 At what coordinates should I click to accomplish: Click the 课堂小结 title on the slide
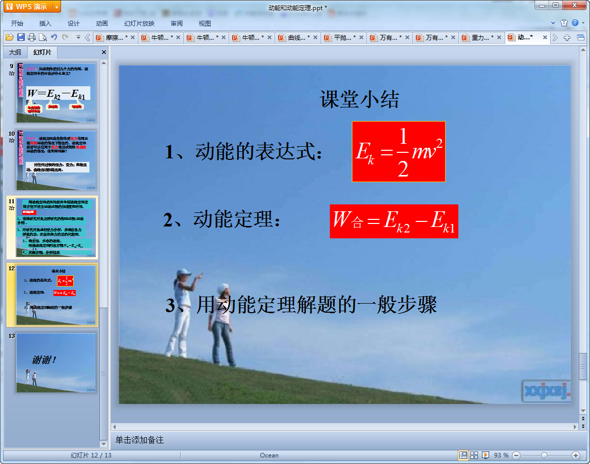tap(359, 100)
